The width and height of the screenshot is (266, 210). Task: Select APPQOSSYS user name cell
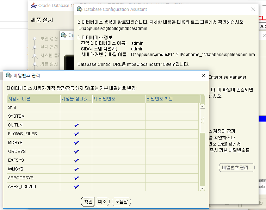33,178
